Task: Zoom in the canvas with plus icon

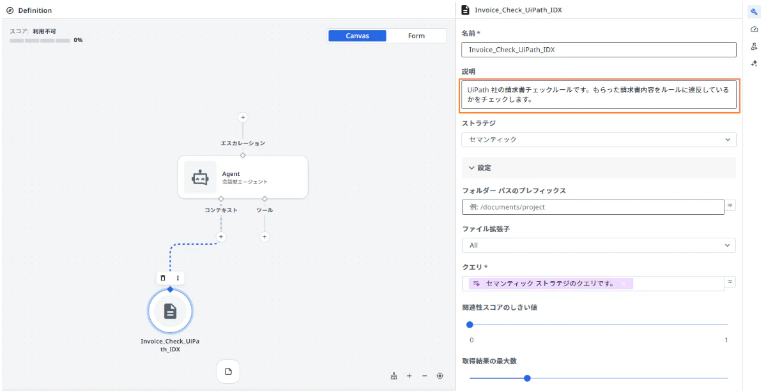Action: tap(410, 376)
